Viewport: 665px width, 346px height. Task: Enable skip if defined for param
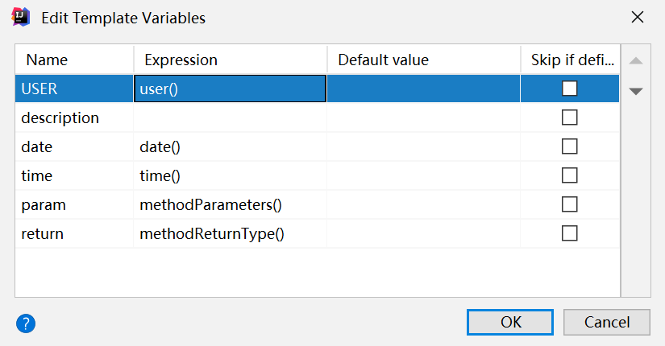[570, 204]
